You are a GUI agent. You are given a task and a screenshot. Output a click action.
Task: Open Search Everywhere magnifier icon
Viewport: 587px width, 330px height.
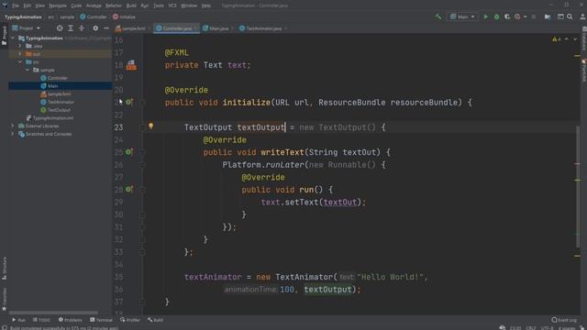click(570, 16)
